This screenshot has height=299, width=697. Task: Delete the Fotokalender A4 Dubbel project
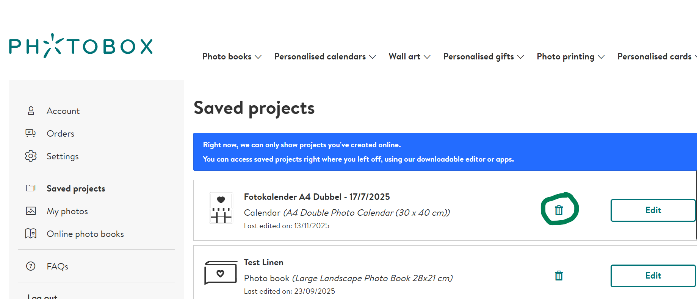pyautogui.click(x=559, y=210)
